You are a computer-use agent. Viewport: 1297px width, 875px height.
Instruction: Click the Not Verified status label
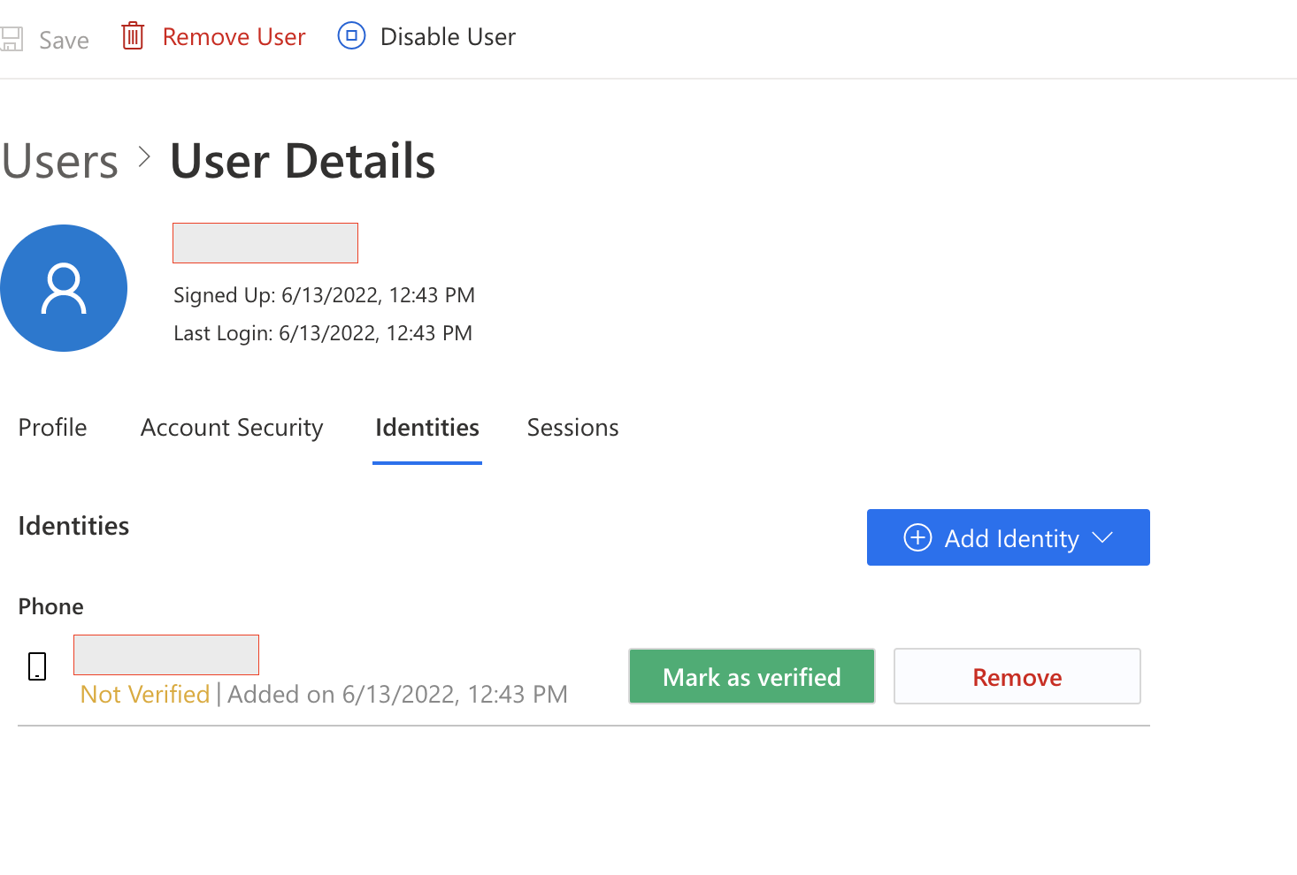(144, 694)
